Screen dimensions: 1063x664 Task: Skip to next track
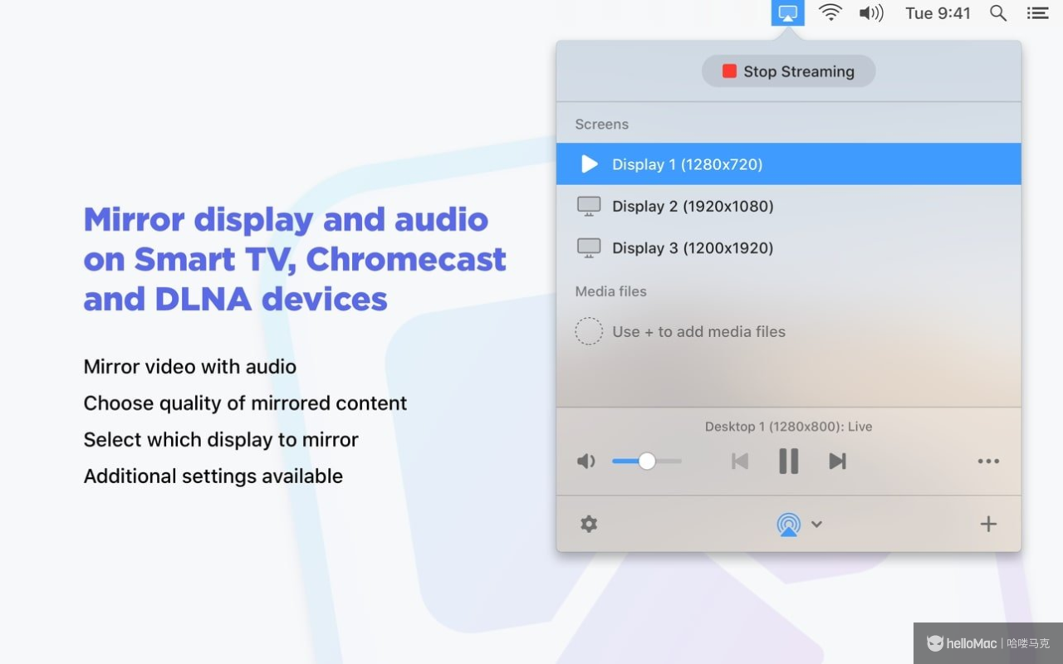click(x=837, y=461)
